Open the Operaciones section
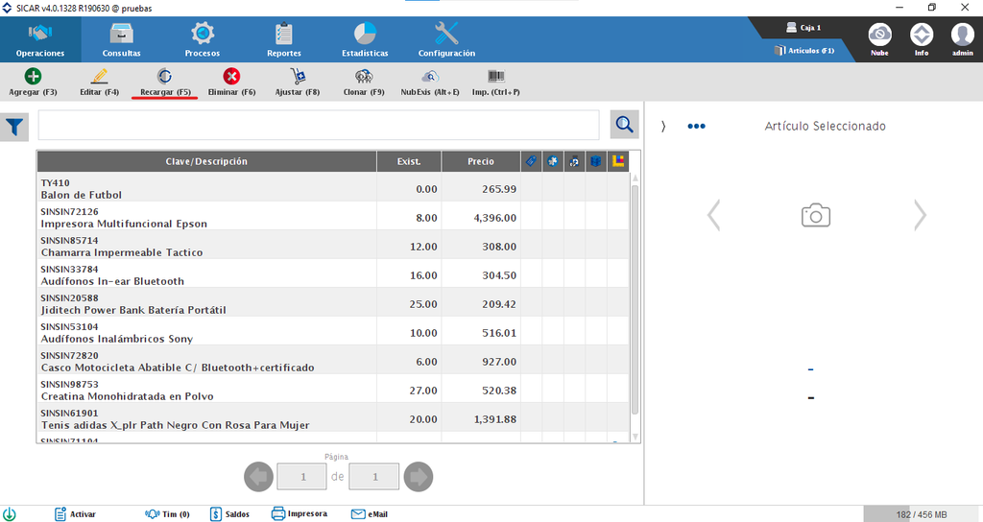 [x=40, y=39]
